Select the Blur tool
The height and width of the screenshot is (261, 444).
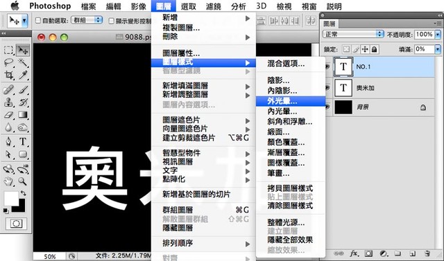8,127
